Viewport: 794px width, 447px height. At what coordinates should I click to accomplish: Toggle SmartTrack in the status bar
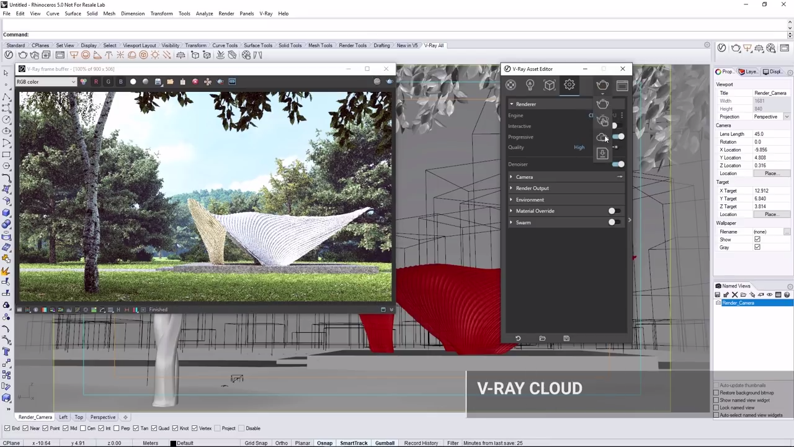354,443
